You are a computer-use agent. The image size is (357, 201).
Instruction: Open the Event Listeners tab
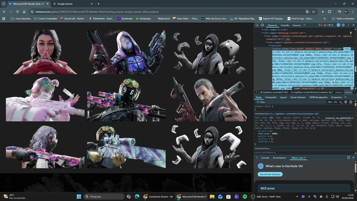[298, 97]
